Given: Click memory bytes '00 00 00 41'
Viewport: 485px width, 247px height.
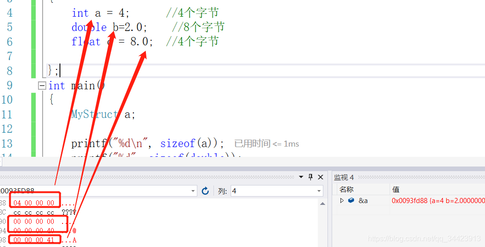Looking at the screenshot, I should (x=34, y=240).
